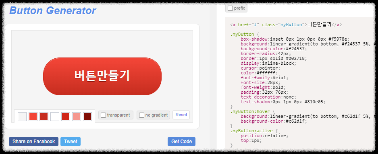Click the red 버튼만들기 preview button
Viewport: 378px width, 154px height.
click(102, 76)
